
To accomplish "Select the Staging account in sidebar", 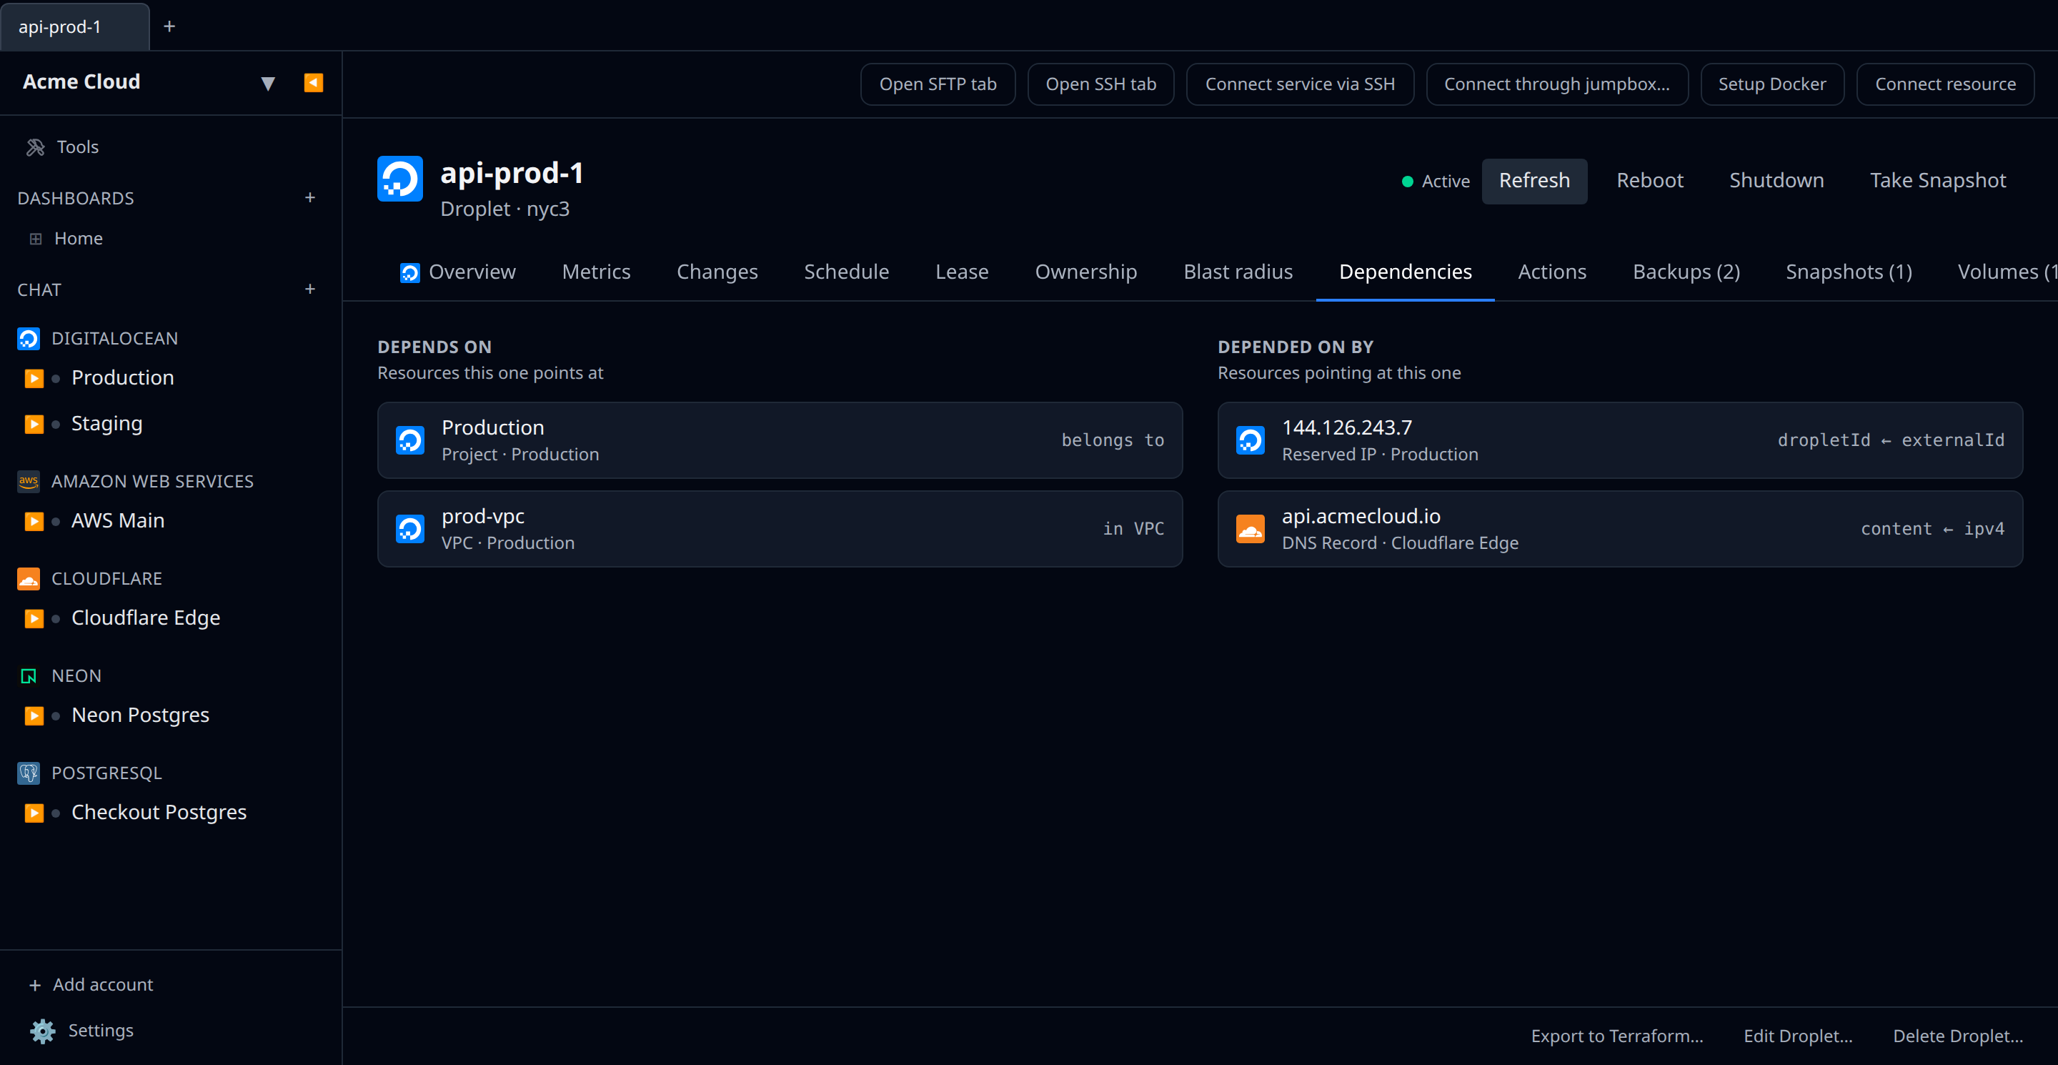I will tap(107, 425).
